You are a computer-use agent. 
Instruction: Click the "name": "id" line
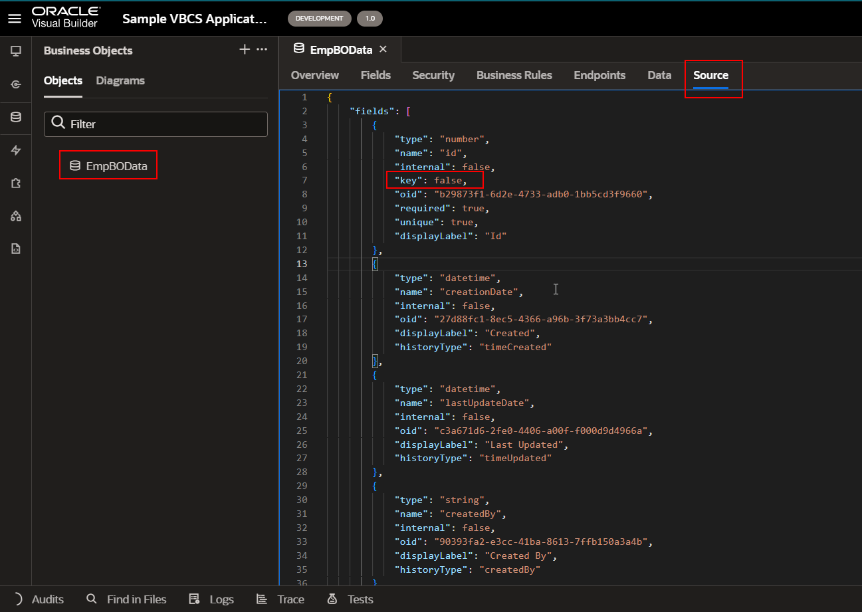click(431, 153)
